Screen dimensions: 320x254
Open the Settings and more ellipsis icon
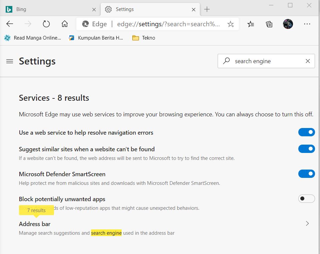(x=307, y=24)
